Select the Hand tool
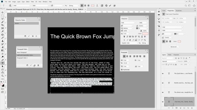 (x=2, y=73)
